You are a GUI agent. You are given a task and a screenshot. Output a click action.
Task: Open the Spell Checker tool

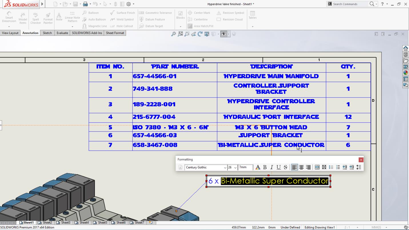35,18
